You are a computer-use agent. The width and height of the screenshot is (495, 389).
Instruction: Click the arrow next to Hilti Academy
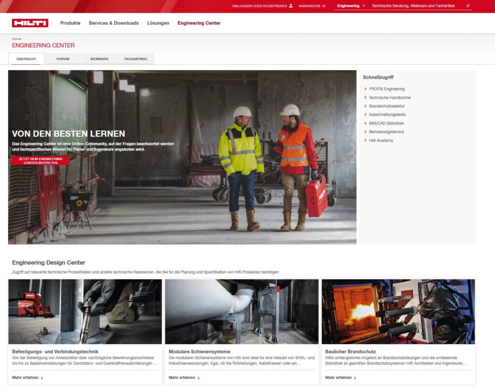pyautogui.click(x=365, y=140)
